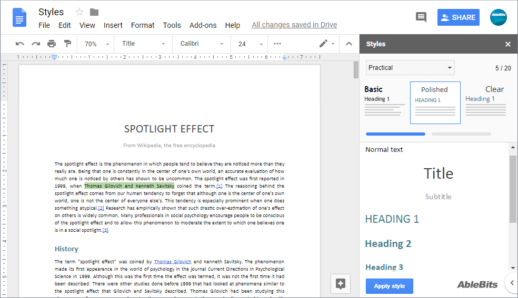Click the AbleBits logo in sidebar
Screen dimensions: 518x298
point(477,284)
